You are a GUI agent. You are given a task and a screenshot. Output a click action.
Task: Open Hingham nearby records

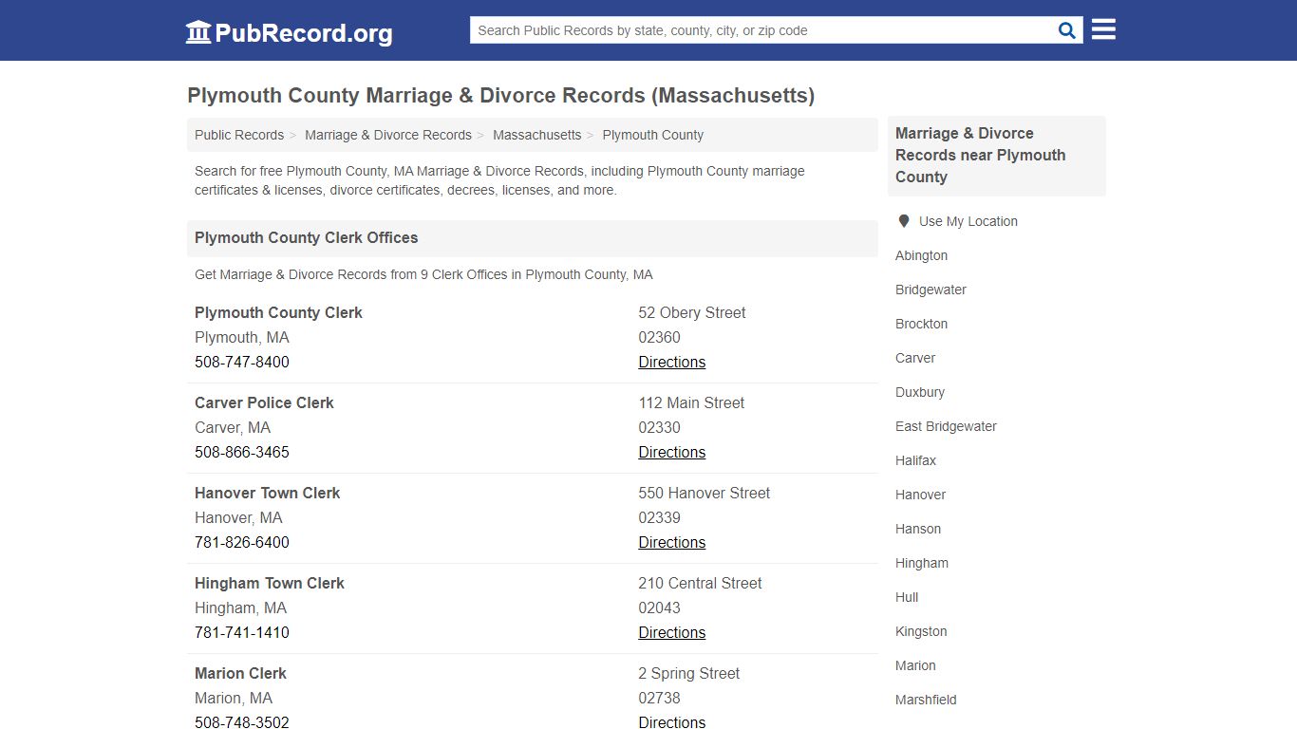point(922,563)
